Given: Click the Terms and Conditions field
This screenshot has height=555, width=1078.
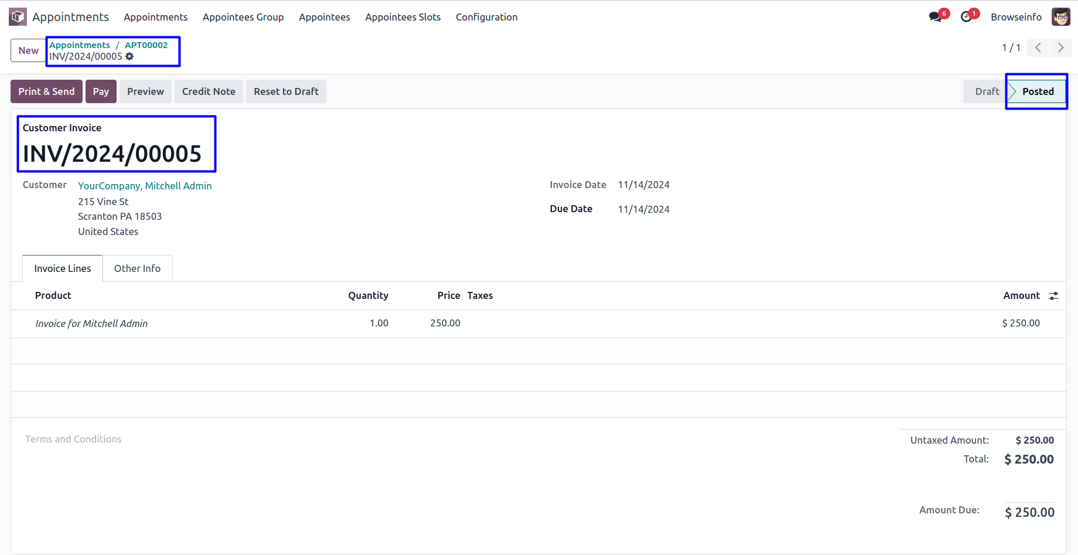Looking at the screenshot, I should pyautogui.click(x=74, y=439).
